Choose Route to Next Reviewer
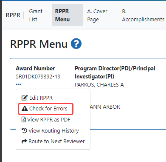The image size is (166, 162). coord(53,142)
